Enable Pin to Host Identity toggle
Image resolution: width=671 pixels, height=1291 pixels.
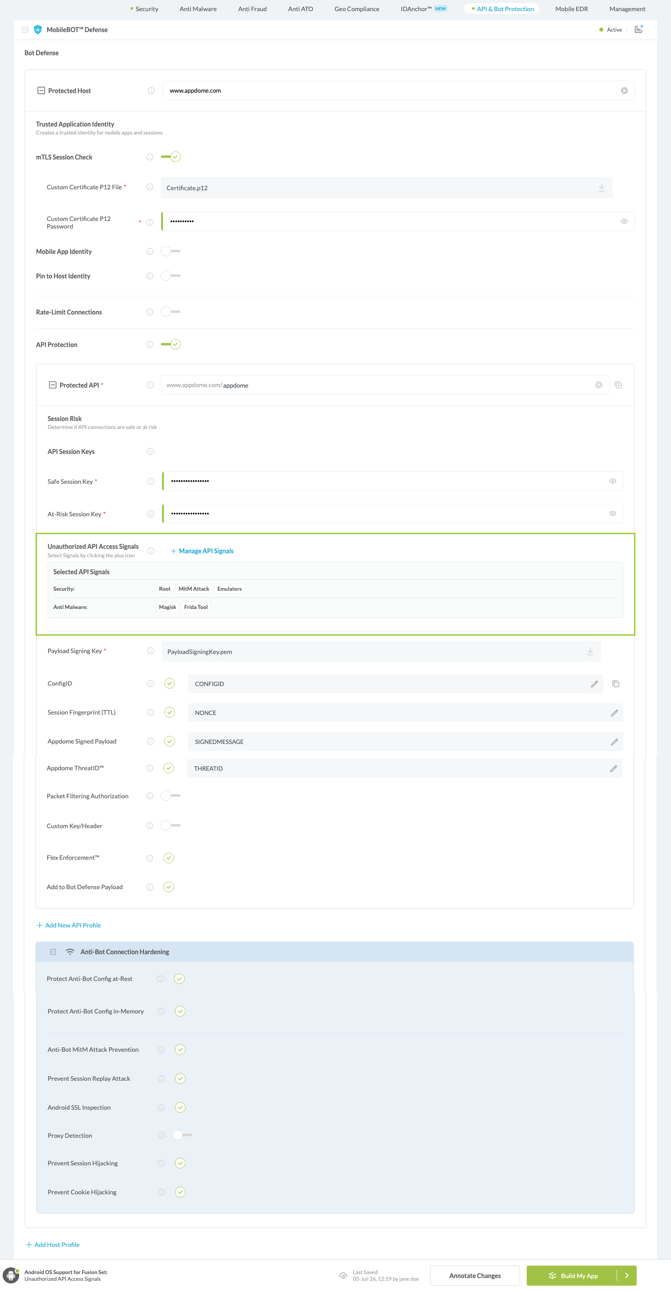(171, 276)
